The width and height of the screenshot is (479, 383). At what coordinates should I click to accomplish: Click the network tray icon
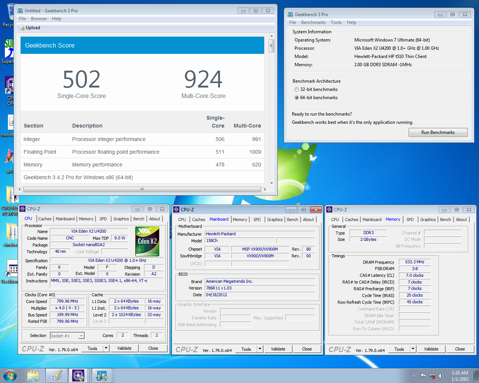point(432,376)
